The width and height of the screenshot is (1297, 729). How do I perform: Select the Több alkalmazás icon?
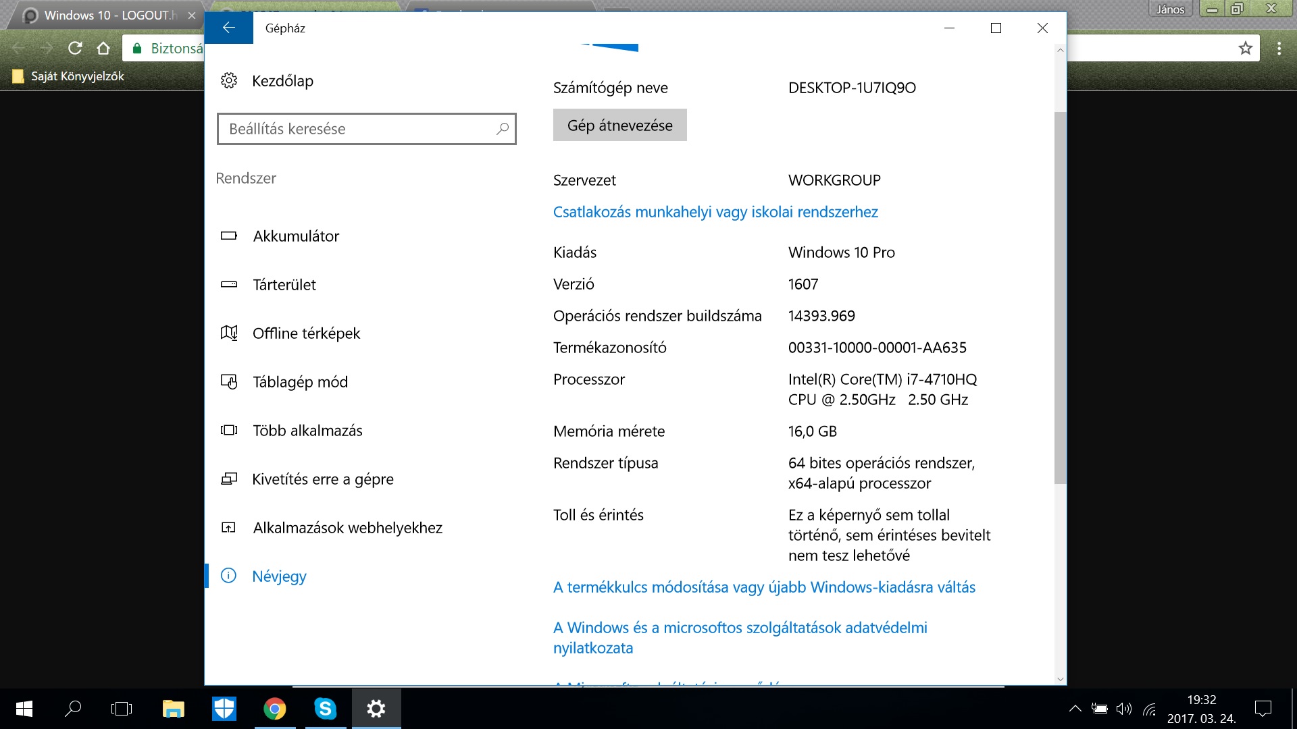point(229,431)
